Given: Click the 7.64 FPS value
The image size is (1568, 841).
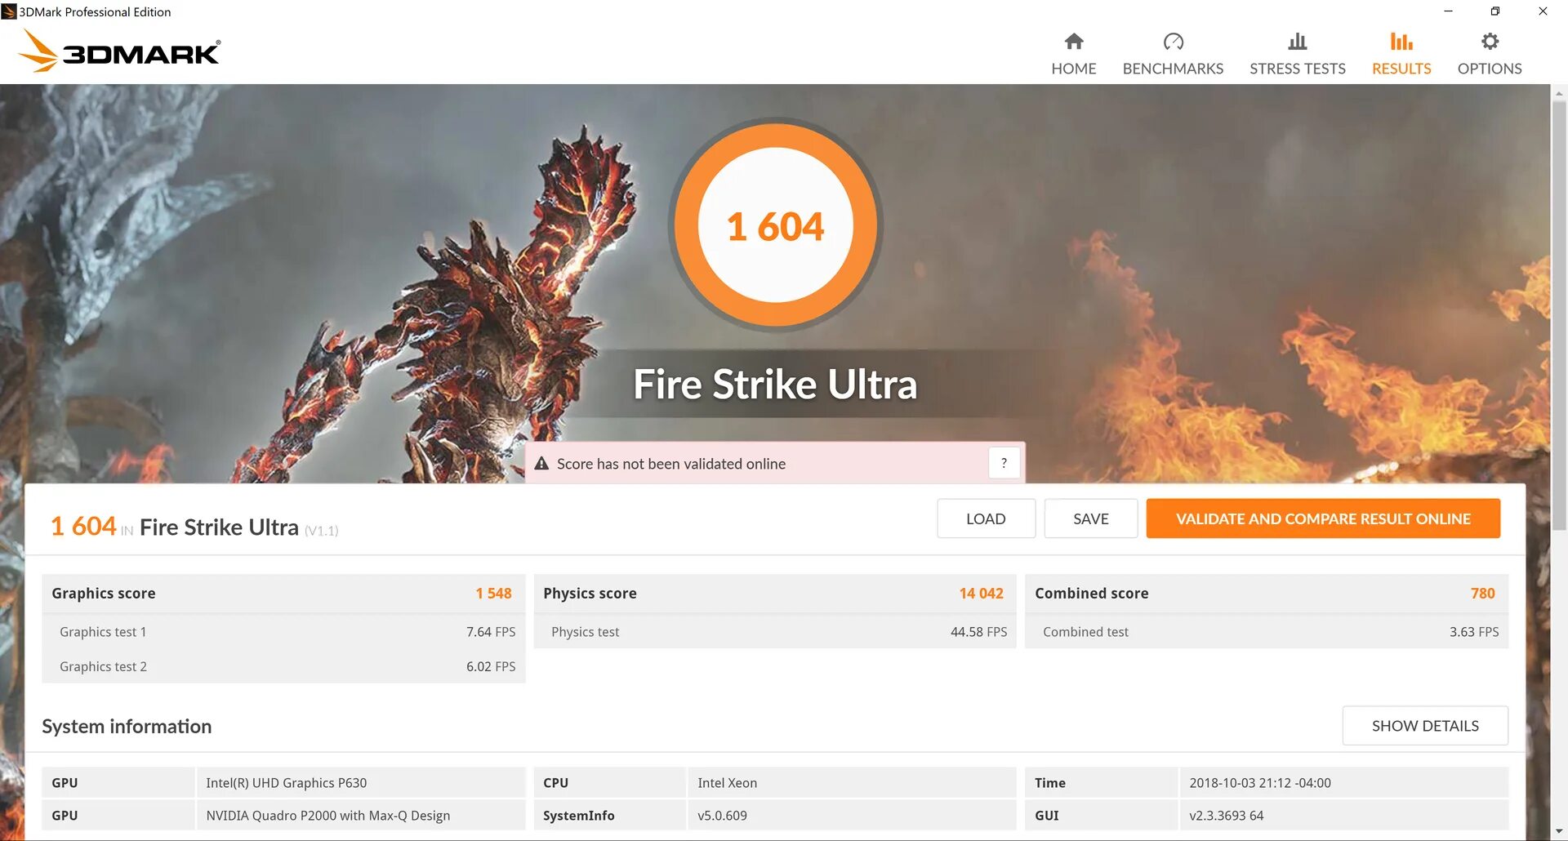Looking at the screenshot, I should pyautogui.click(x=491, y=632).
